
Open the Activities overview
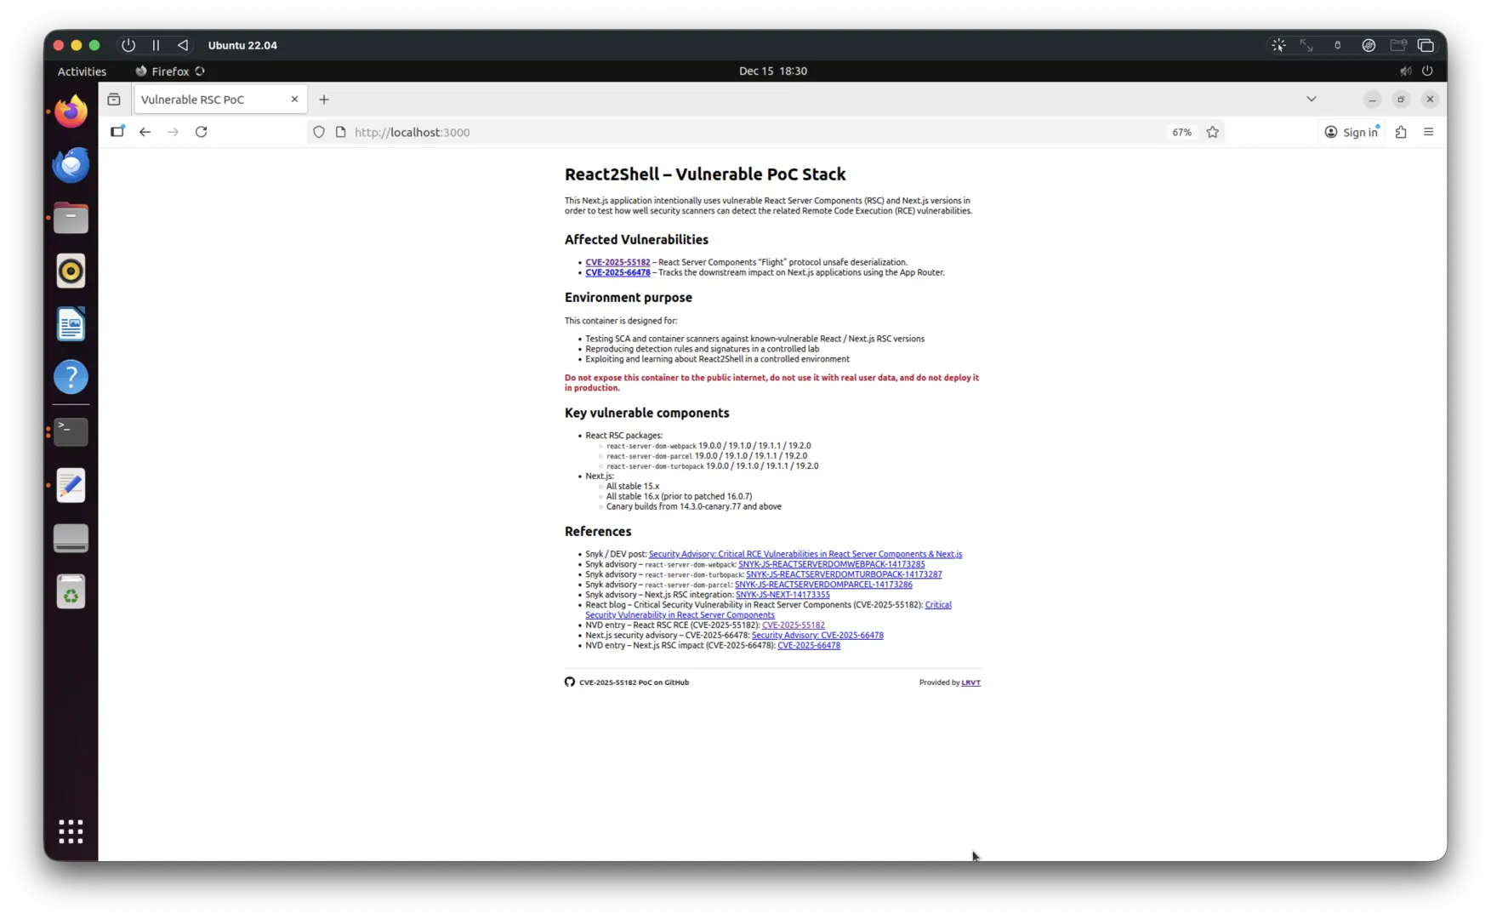click(x=81, y=71)
